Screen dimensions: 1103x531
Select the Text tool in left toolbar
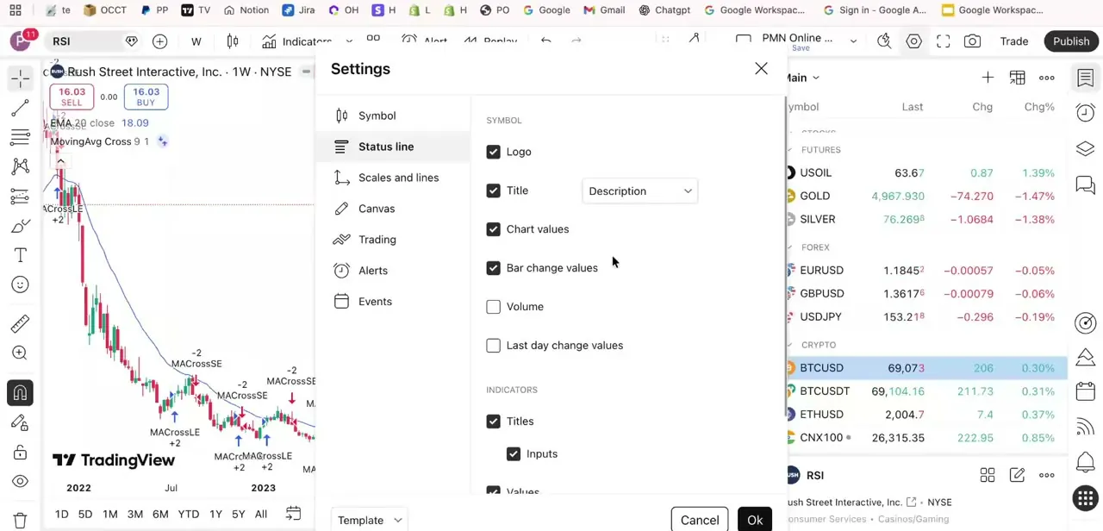(x=20, y=255)
